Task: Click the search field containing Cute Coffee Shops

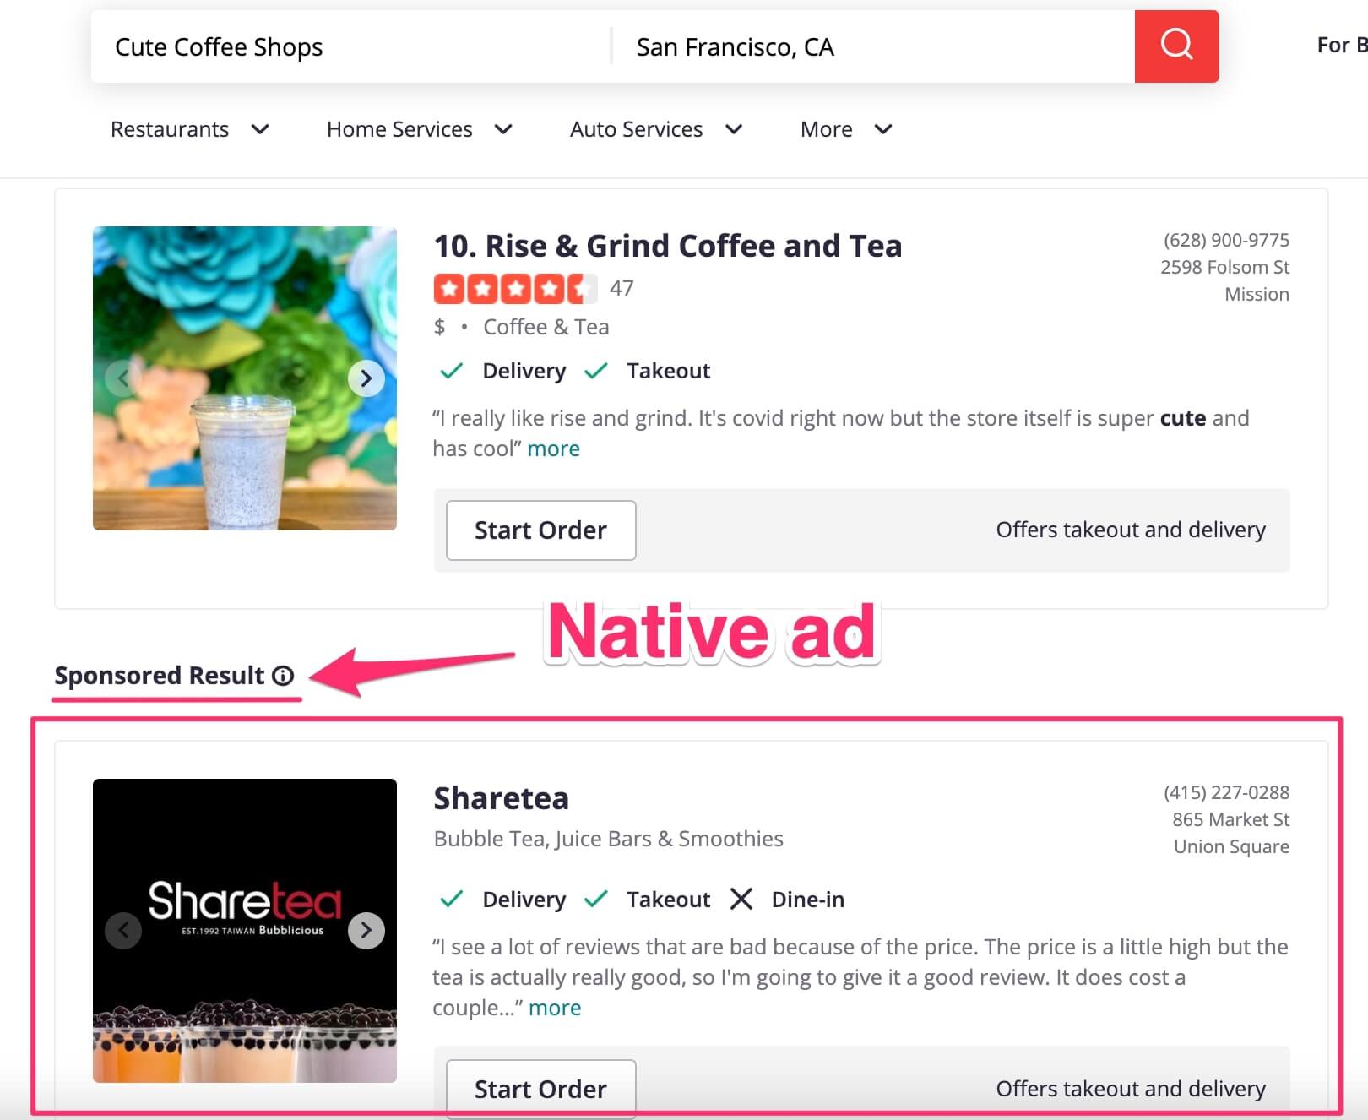Action: (338, 46)
